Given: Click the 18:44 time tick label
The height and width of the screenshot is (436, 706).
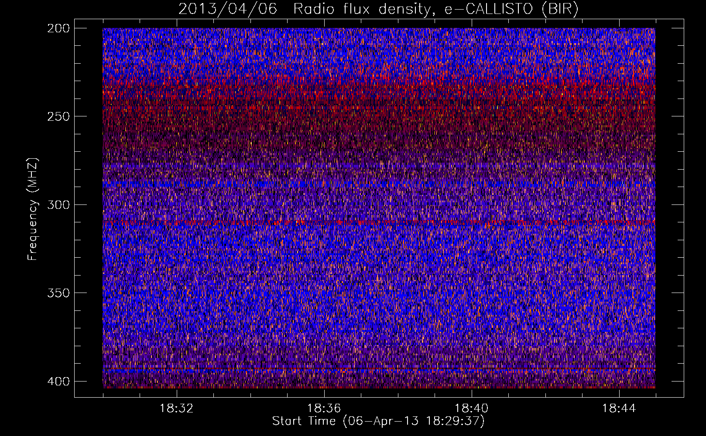Looking at the screenshot, I should 619,409.
